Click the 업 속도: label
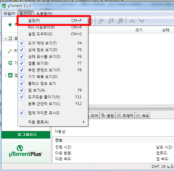Screen dimensions: 174x171 pos(163,159)
